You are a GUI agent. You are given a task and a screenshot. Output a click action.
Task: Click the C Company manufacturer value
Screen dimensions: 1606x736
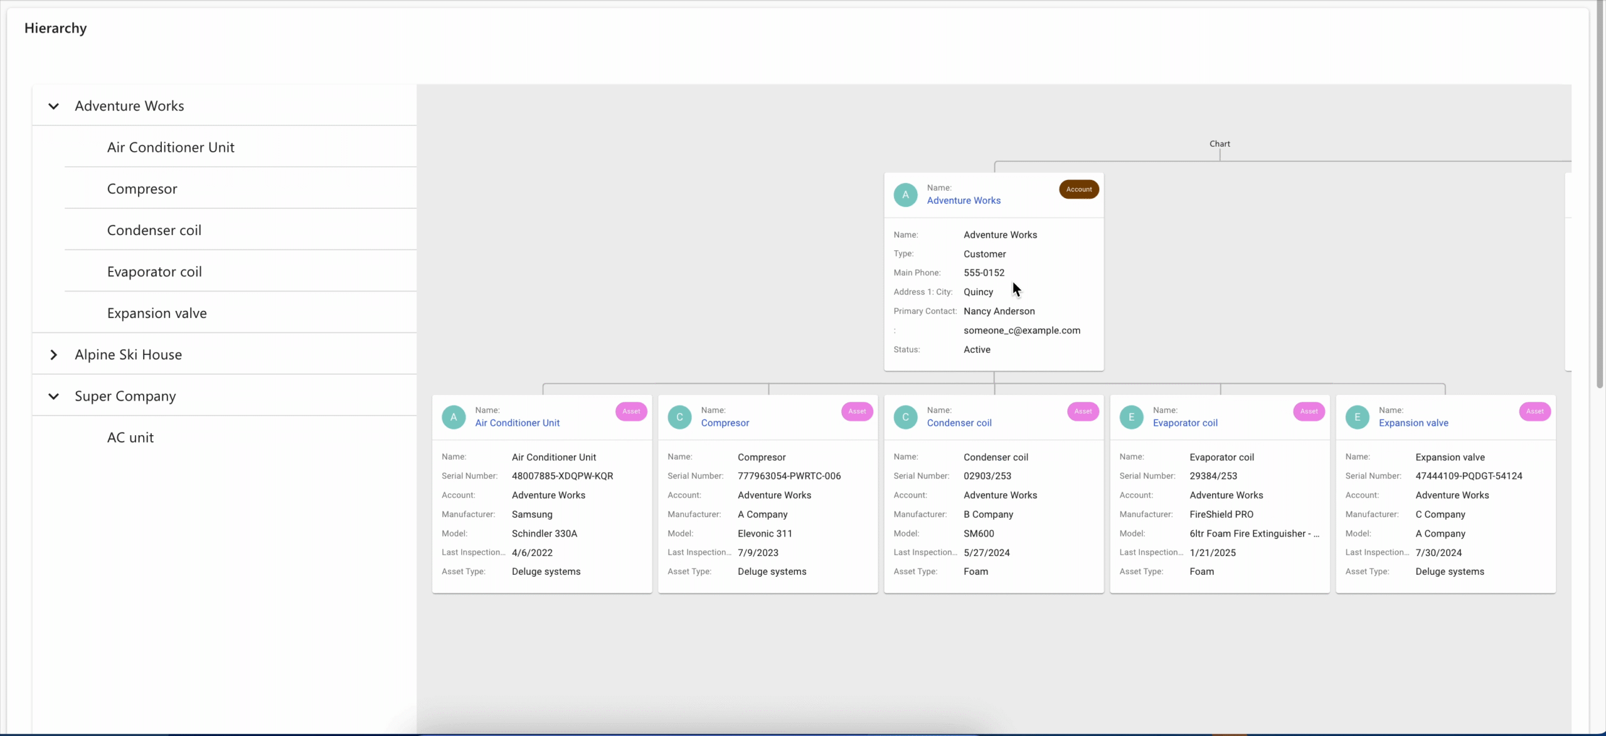tap(1440, 515)
